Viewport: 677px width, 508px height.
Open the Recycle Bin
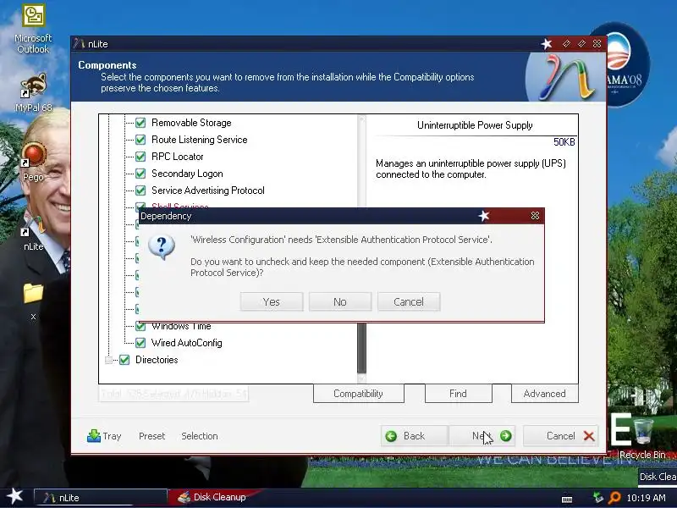point(642,438)
